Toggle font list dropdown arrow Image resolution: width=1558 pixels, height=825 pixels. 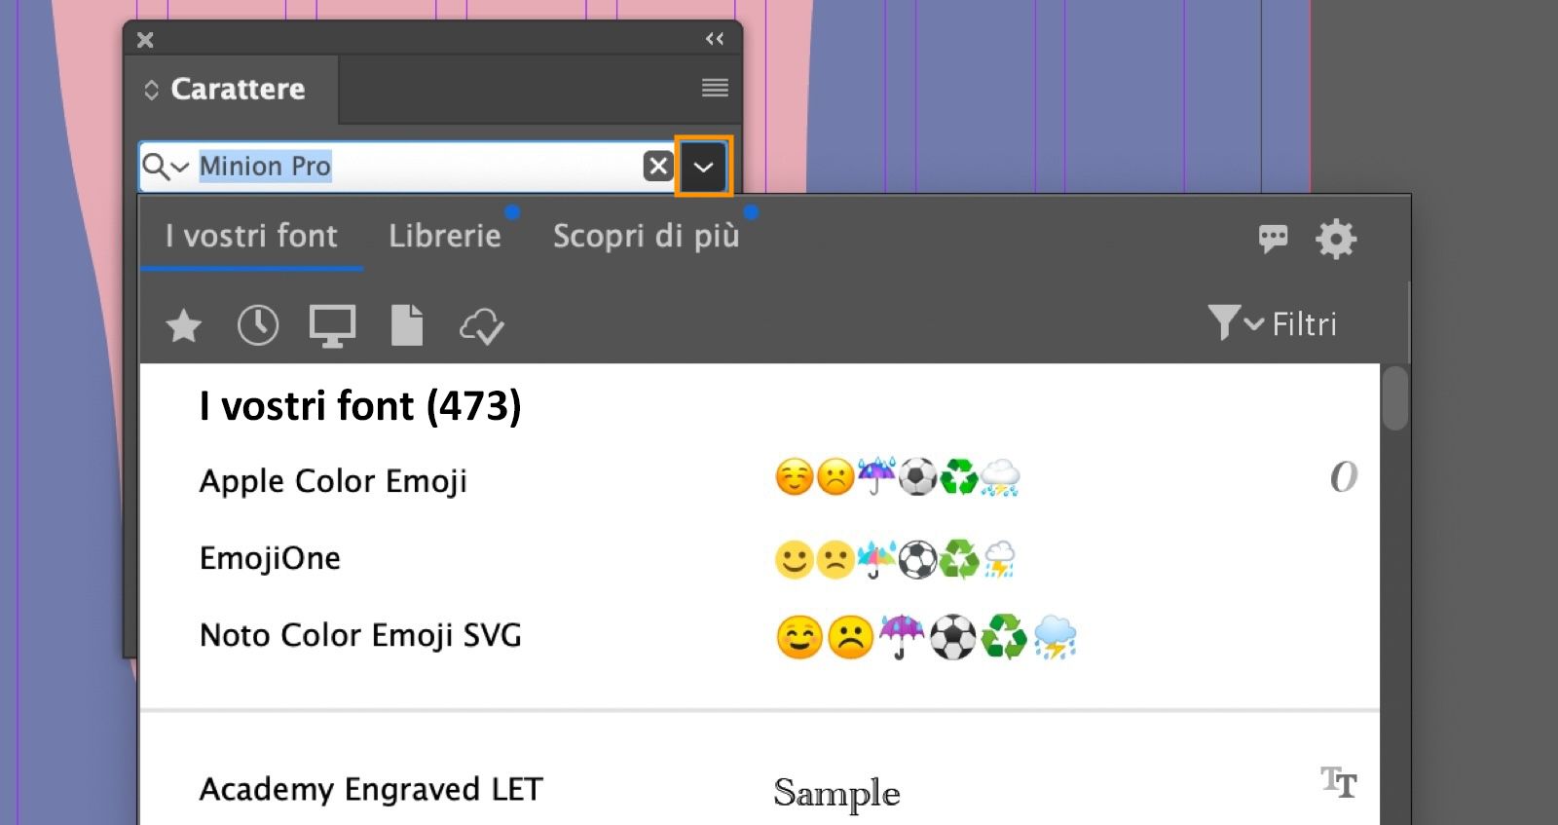pyautogui.click(x=703, y=167)
